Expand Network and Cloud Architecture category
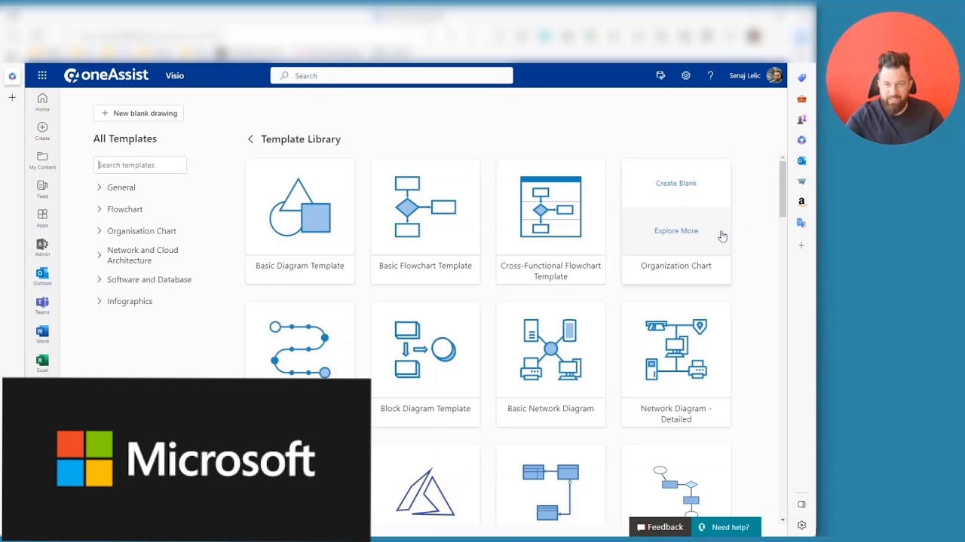 click(x=99, y=255)
